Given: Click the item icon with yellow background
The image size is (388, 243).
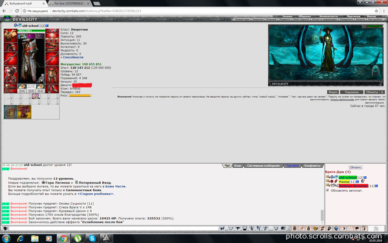Looking at the screenshot, I should (x=25, y=112).
